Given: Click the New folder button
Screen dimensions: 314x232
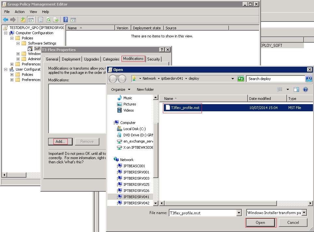Looking at the screenshot, I should [x=145, y=89].
